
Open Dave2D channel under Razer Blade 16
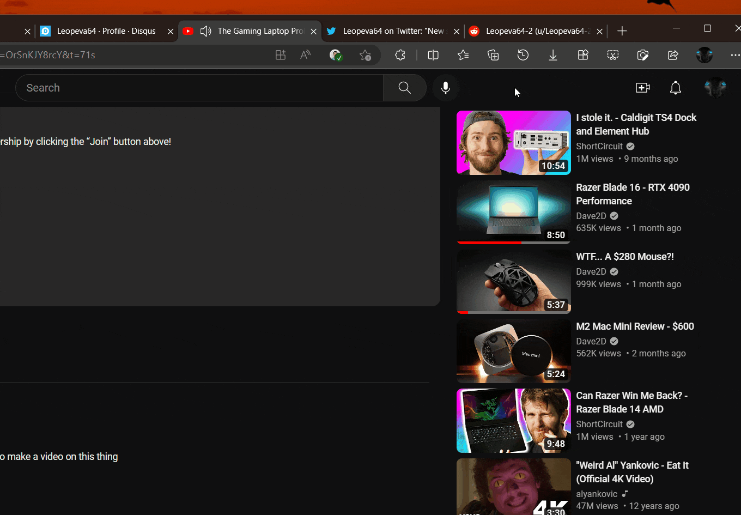point(591,216)
